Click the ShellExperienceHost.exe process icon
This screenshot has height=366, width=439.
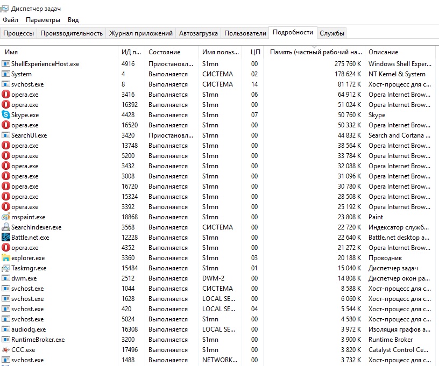pyautogui.click(x=5, y=64)
